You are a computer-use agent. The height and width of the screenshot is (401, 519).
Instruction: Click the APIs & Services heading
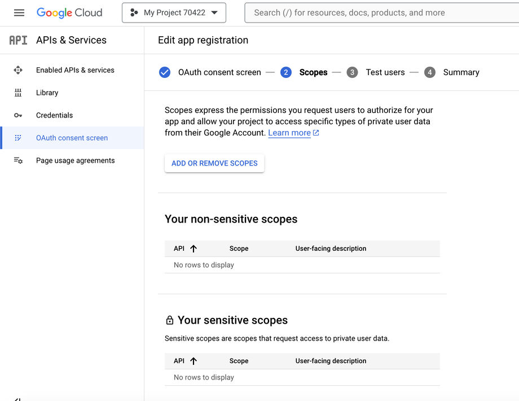tap(71, 40)
